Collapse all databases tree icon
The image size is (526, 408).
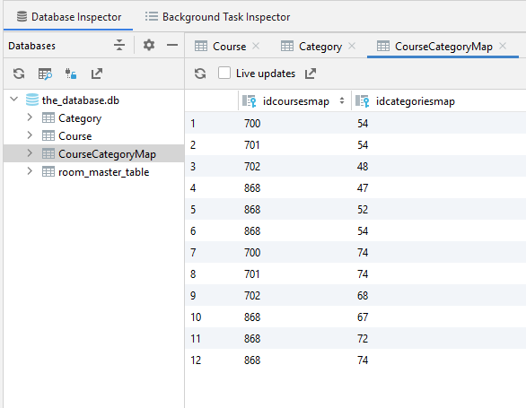pos(119,45)
